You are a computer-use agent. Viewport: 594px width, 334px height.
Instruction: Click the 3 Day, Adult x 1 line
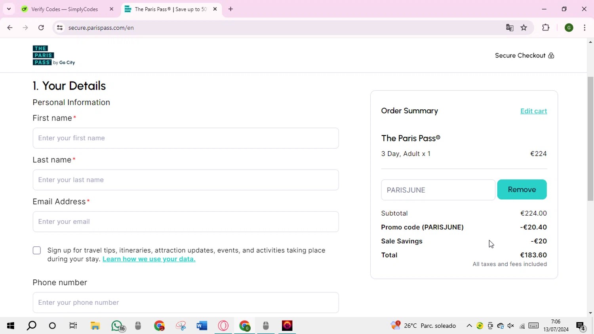click(406, 154)
